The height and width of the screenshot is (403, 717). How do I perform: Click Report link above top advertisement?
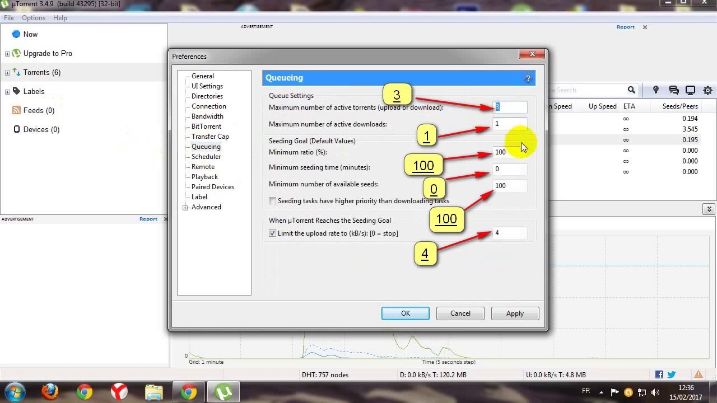pyautogui.click(x=626, y=27)
